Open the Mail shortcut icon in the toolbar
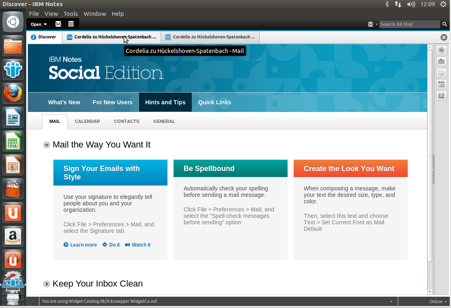The height and width of the screenshot is (308, 451). [x=58, y=24]
